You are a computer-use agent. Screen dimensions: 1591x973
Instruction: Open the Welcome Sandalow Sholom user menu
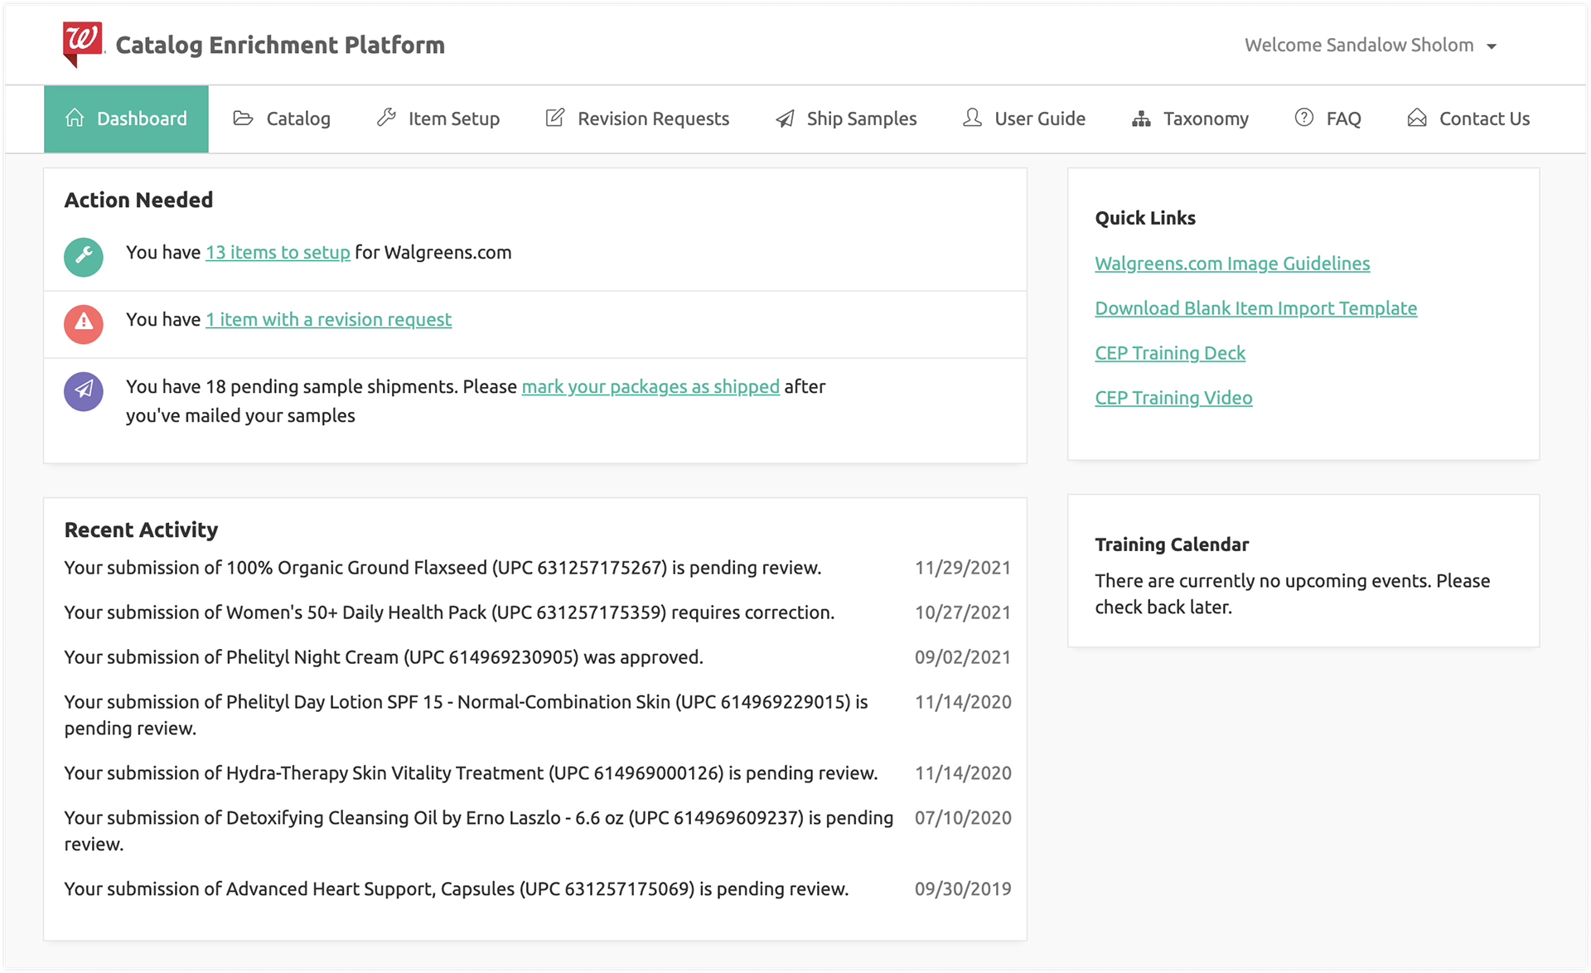tap(1359, 45)
